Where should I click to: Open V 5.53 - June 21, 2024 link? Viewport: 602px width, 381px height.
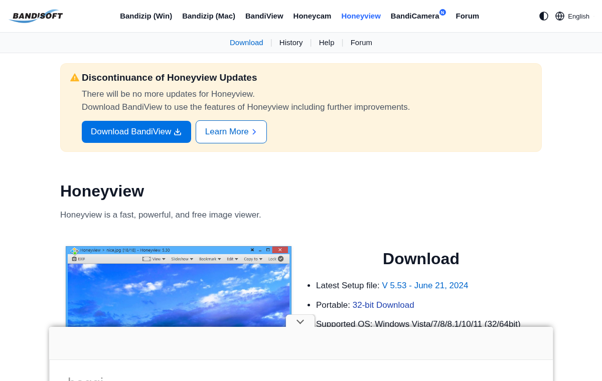point(425,286)
